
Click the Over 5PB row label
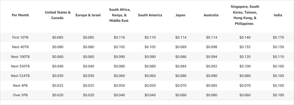[x=20, y=95]
